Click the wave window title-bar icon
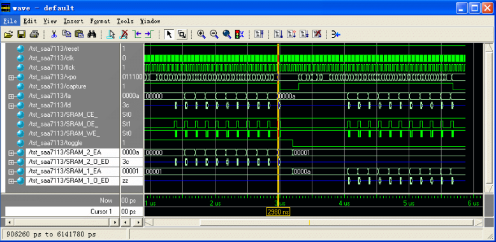The image size is (496, 242). click(6, 8)
